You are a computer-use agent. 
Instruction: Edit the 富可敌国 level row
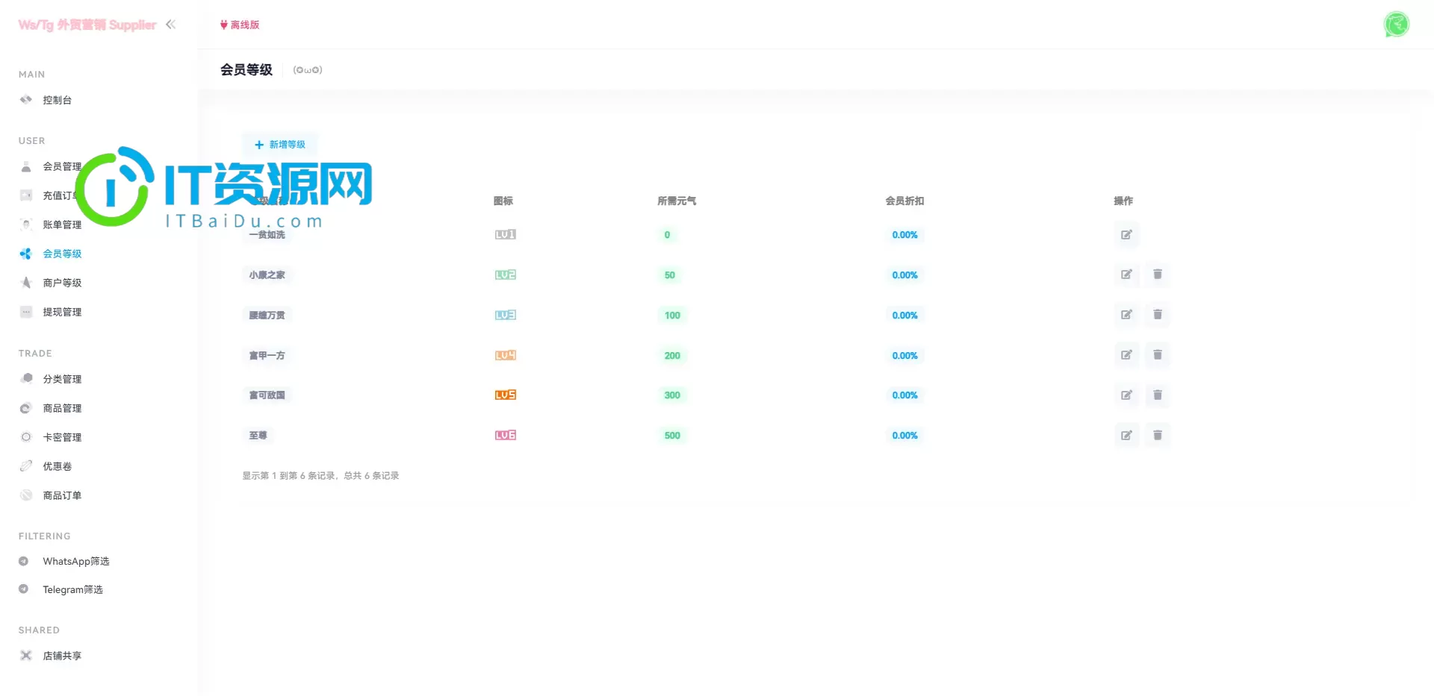(x=1126, y=395)
